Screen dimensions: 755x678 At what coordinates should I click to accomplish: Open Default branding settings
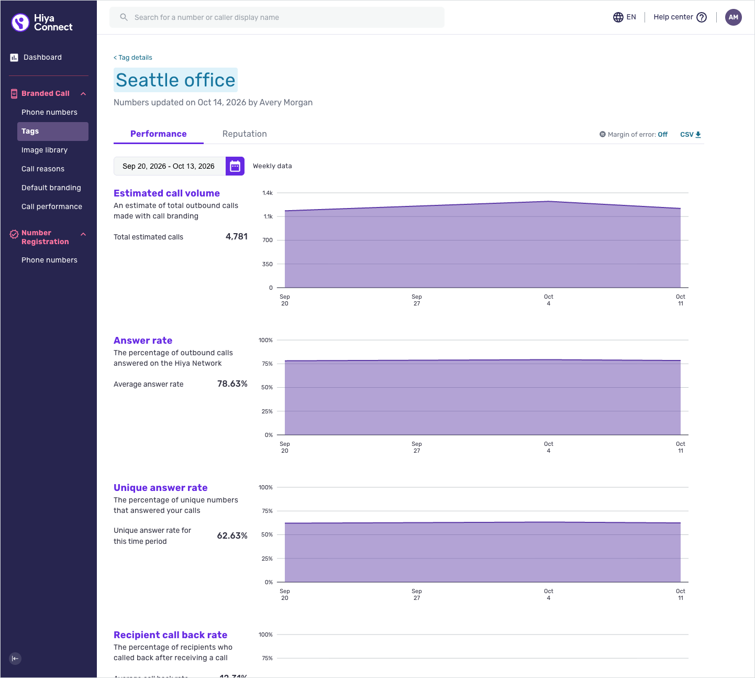(51, 188)
